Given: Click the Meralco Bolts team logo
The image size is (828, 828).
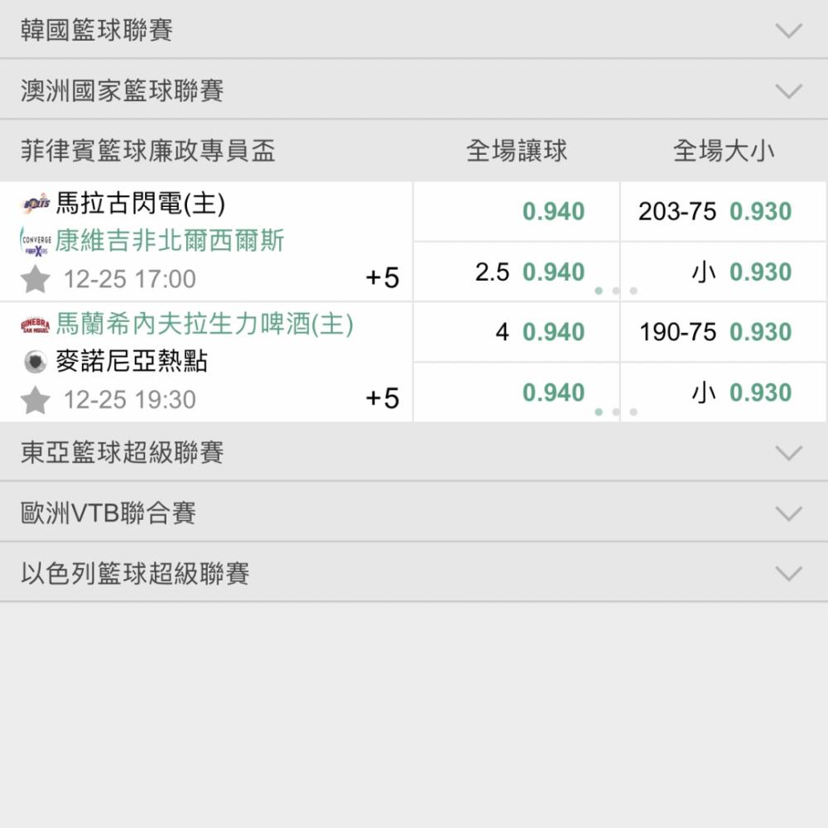Looking at the screenshot, I should coord(36,203).
